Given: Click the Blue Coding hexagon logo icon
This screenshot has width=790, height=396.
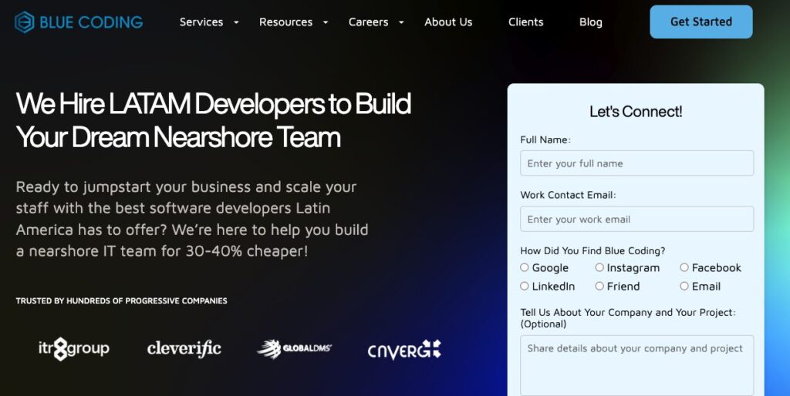Looking at the screenshot, I should tap(25, 22).
